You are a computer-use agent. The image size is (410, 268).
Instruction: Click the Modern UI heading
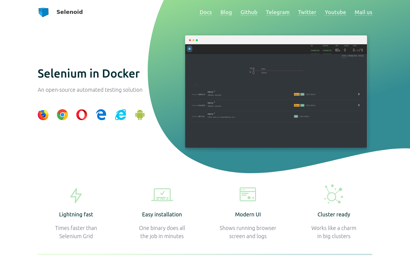pyautogui.click(x=248, y=215)
